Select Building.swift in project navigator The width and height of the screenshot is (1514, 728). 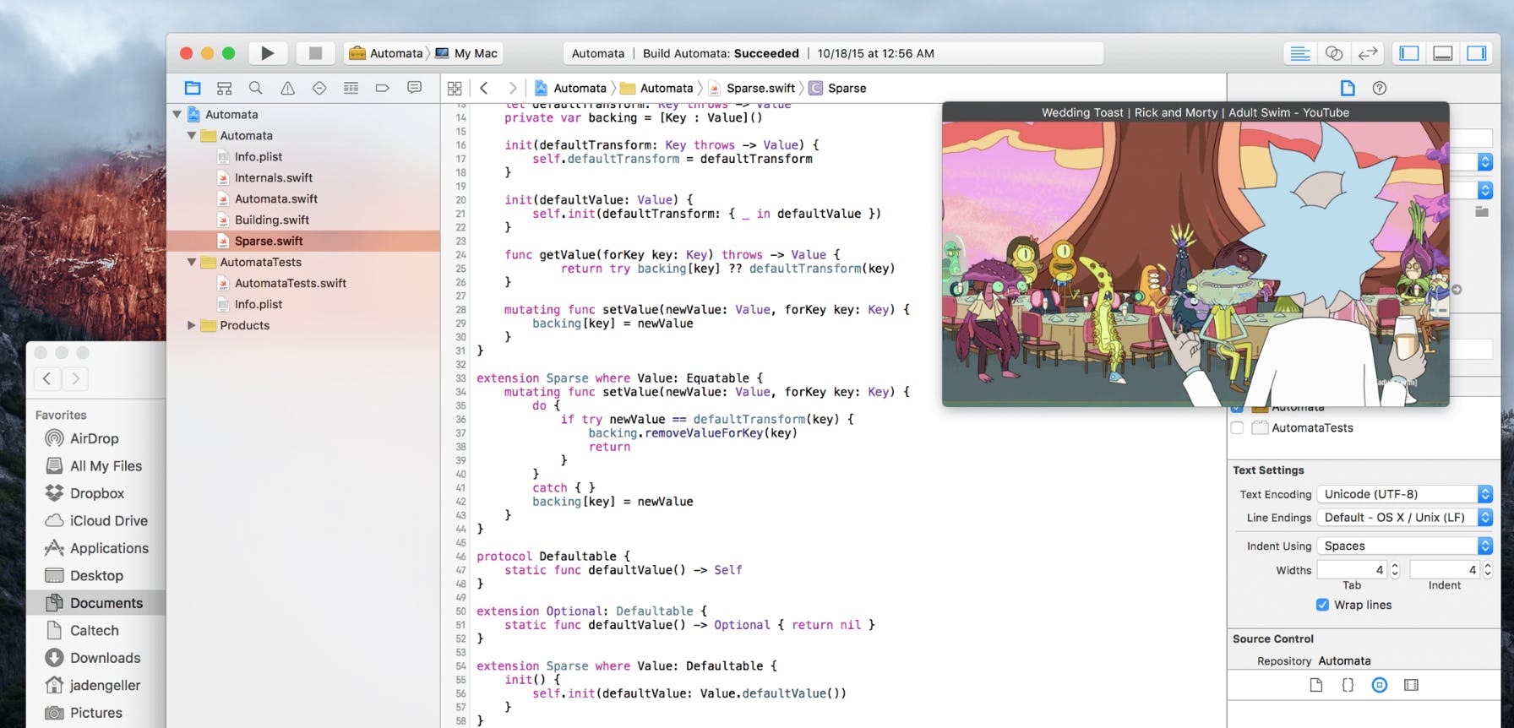271,220
